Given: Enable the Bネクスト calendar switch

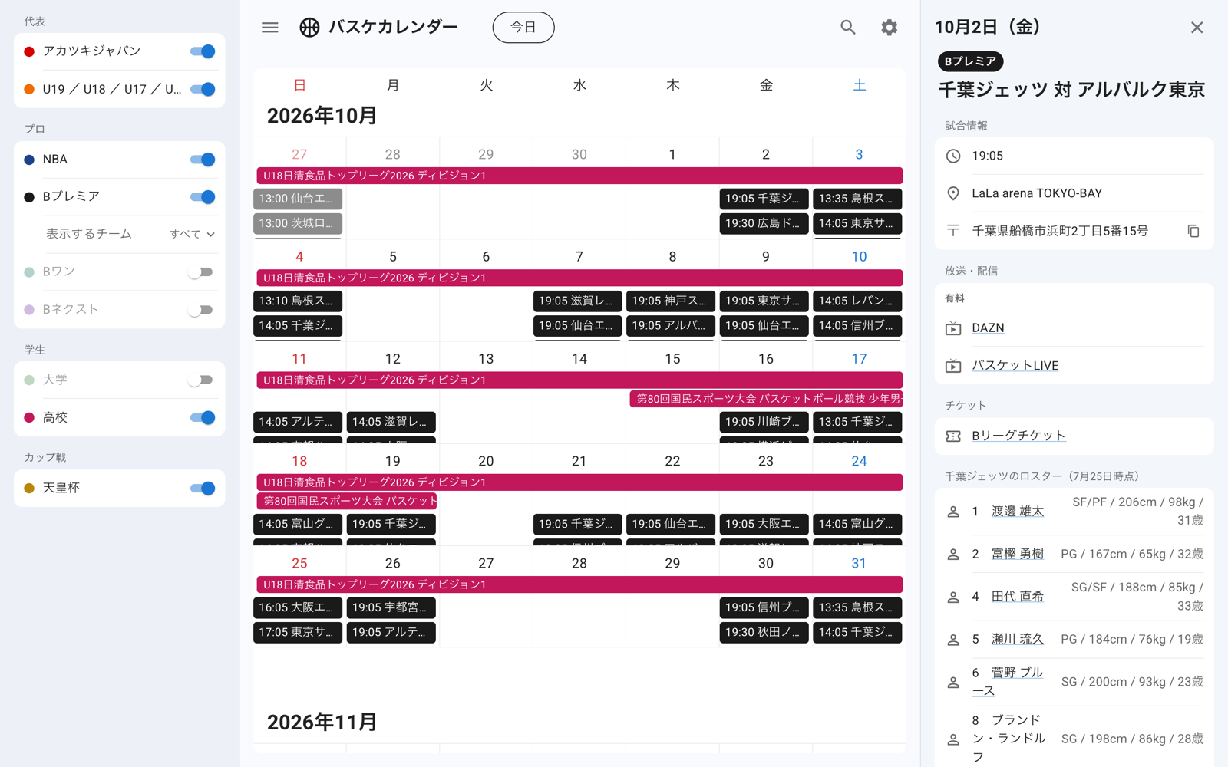Looking at the screenshot, I should (x=200, y=310).
